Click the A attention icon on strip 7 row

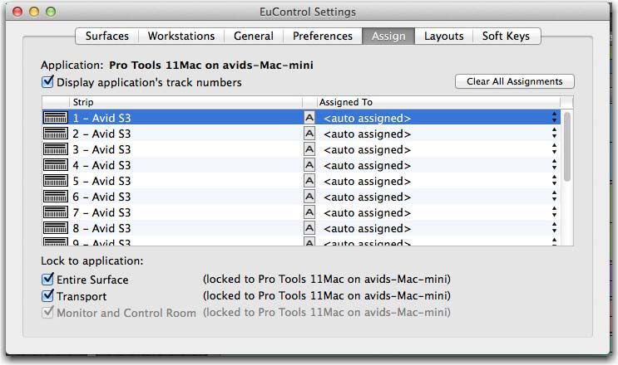coord(309,212)
